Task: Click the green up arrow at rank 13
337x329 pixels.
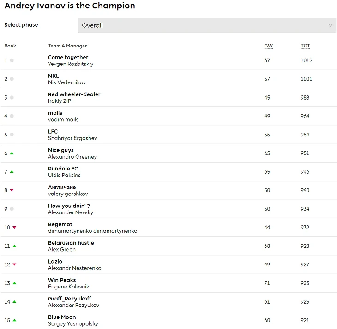Action: pyautogui.click(x=14, y=283)
